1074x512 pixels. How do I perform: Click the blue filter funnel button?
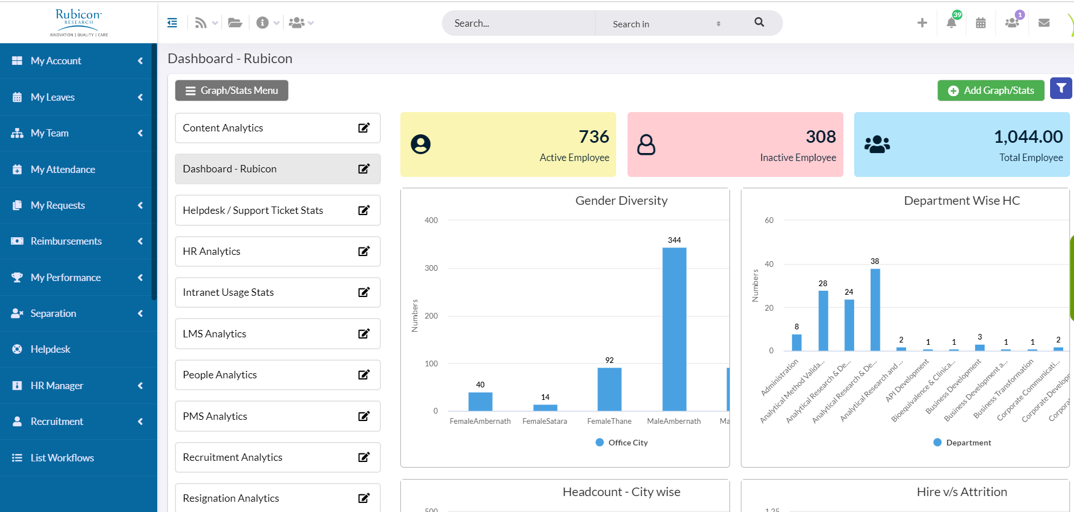tap(1061, 88)
